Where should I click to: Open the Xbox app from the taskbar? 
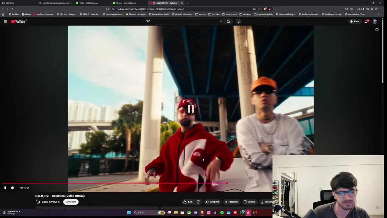tap(189, 213)
